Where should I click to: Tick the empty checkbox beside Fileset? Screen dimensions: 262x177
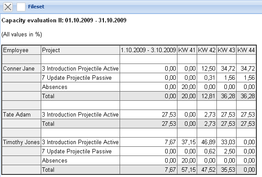click(21, 7)
